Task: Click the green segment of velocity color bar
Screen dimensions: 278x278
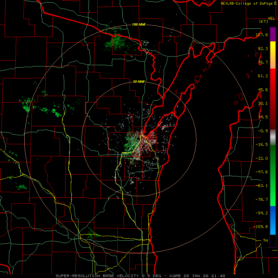Action: tap(273, 175)
